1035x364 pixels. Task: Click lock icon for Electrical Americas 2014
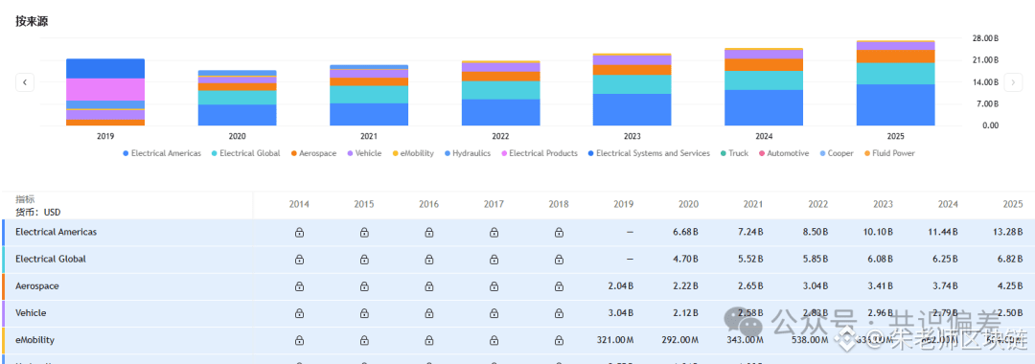click(x=299, y=232)
